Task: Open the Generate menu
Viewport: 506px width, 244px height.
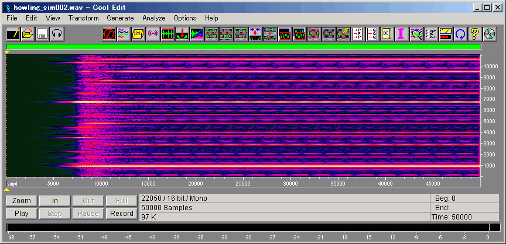Action: click(121, 18)
